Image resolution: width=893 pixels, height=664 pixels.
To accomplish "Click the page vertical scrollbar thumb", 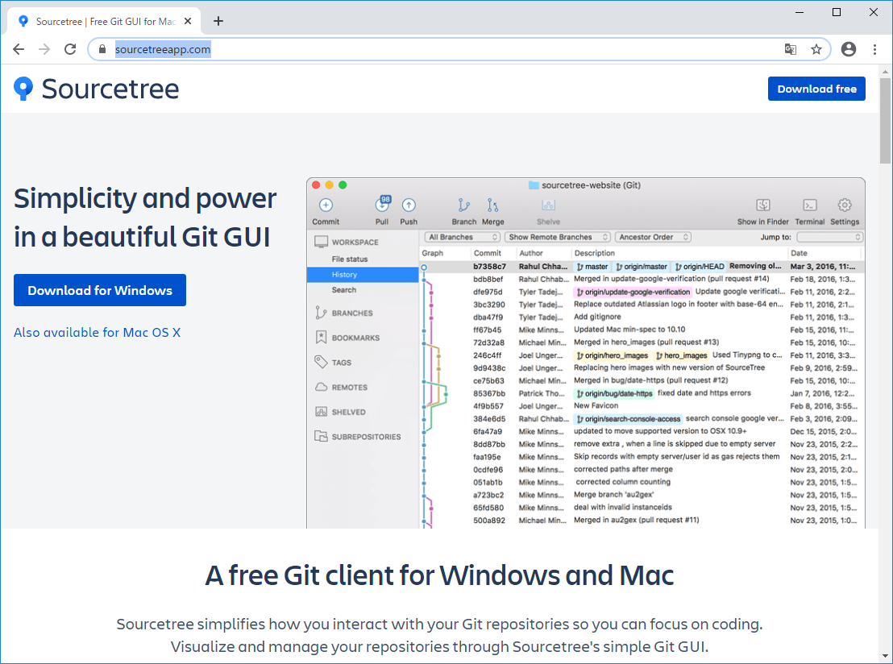I will tap(885, 121).
